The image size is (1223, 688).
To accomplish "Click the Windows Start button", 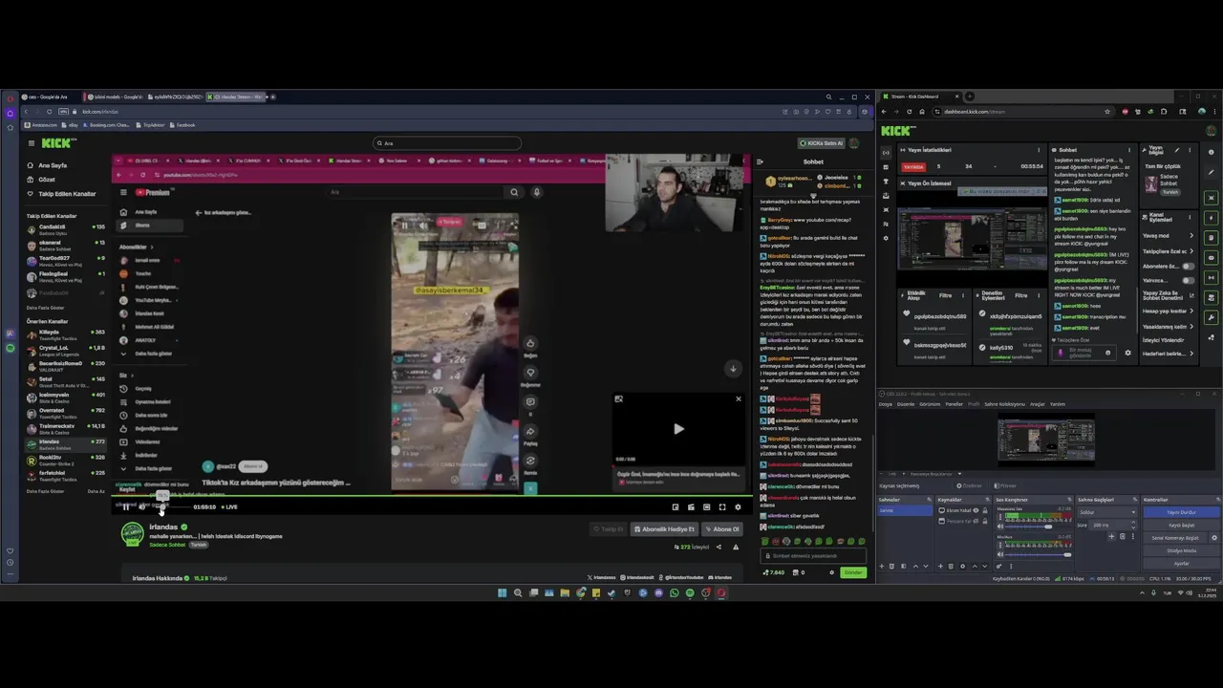I will coord(502,592).
